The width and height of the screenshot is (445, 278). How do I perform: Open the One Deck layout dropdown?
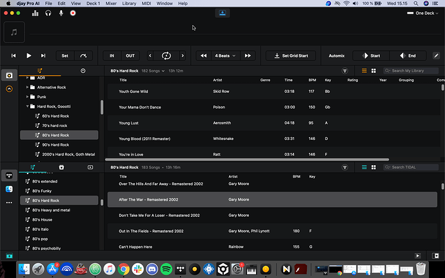click(422, 13)
